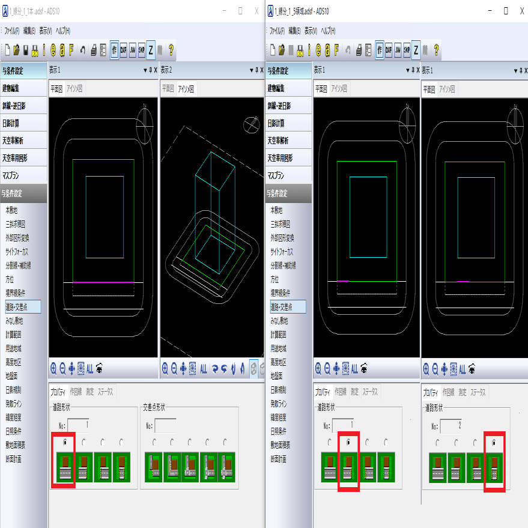
Task: Select first 交差点形状 radio in left window
Action: tap(154, 442)
